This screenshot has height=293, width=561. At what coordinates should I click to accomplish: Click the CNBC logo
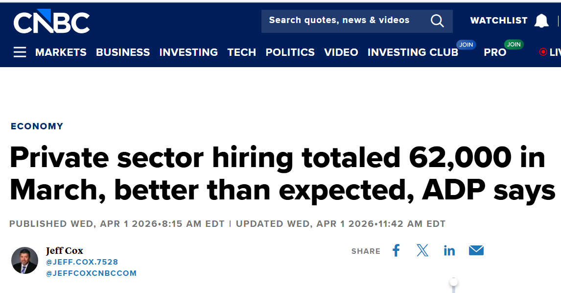51,22
